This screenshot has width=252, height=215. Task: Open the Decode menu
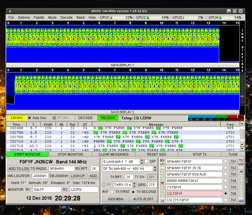[66, 17]
